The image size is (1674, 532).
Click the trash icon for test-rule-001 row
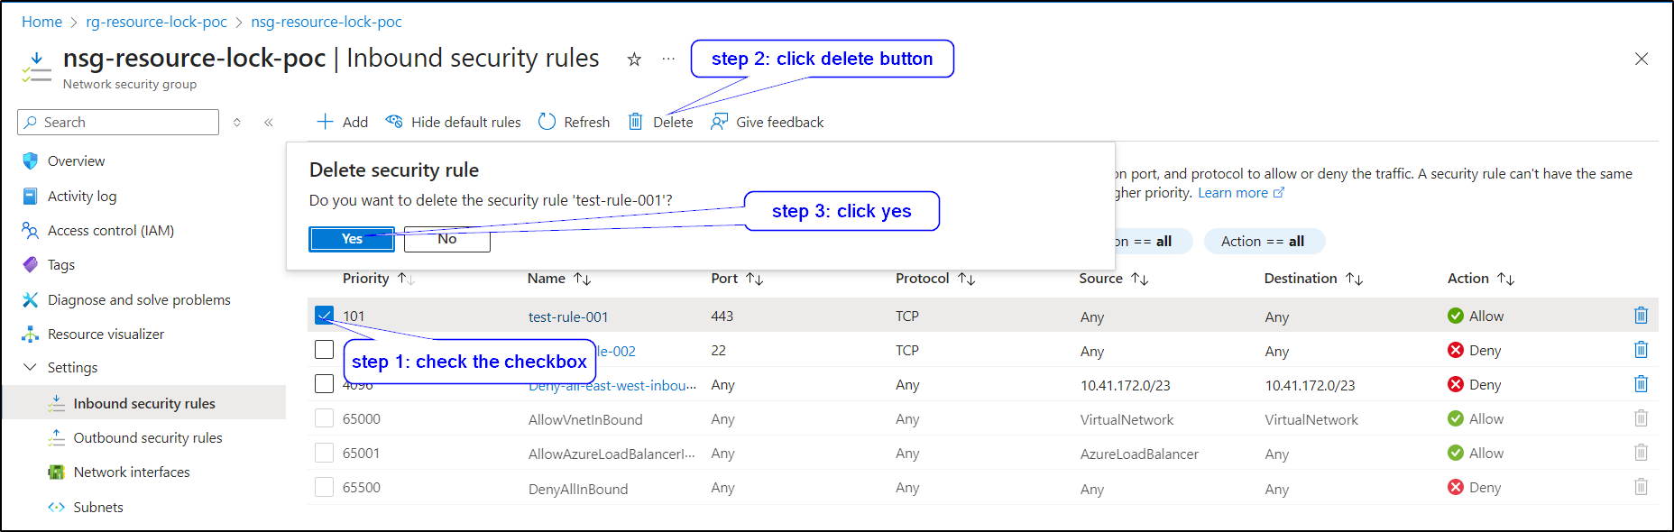[1641, 316]
